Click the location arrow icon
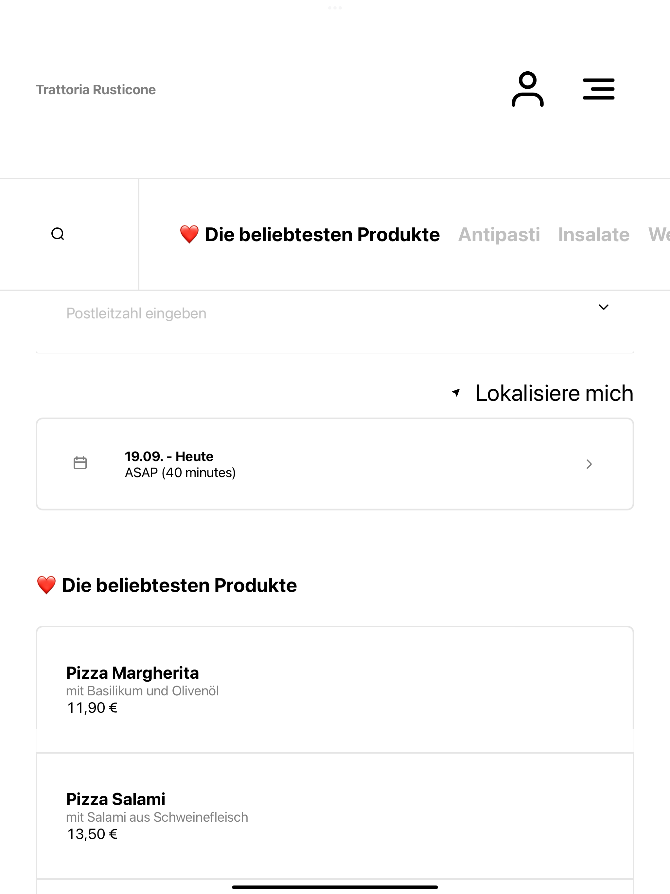This screenshot has height=894, width=670. [x=456, y=392]
